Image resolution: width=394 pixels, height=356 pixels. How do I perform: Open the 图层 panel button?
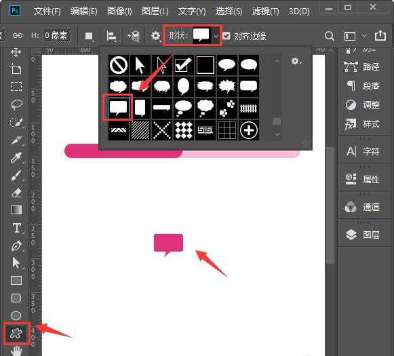coord(363,235)
